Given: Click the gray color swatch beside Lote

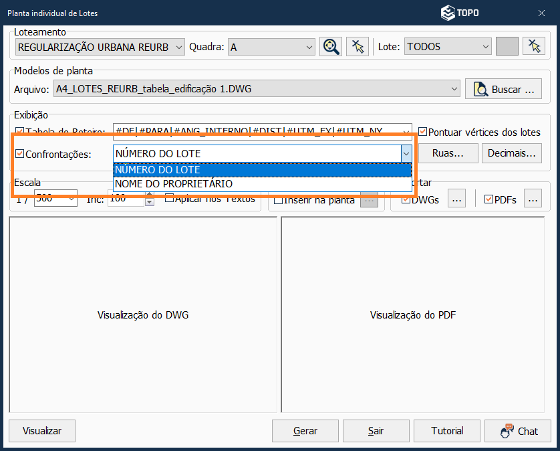Looking at the screenshot, I should pos(507,46).
